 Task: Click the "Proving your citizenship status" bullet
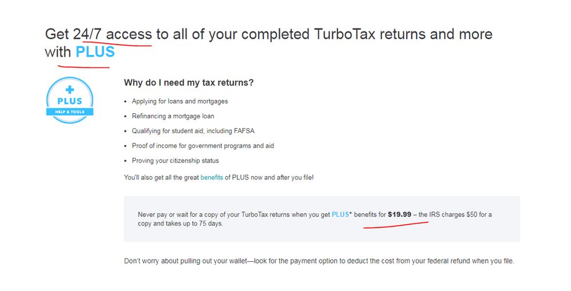click(x=175, y=161)
